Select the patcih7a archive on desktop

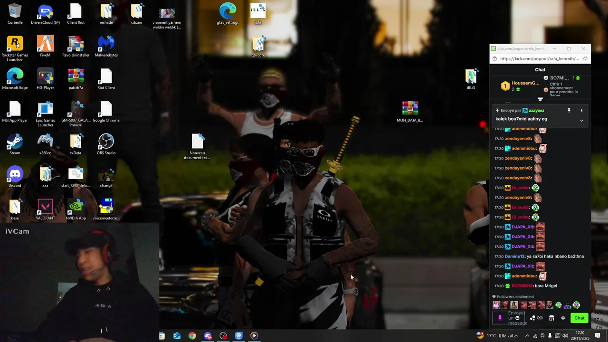pyautogui.click(x=76, y=79)
